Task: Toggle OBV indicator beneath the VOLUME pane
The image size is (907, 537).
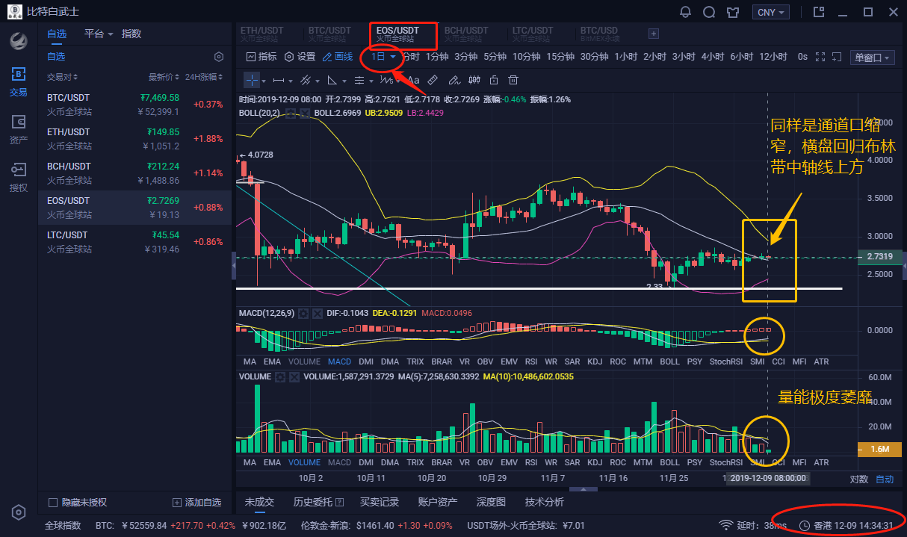Action: pos(485,463)
